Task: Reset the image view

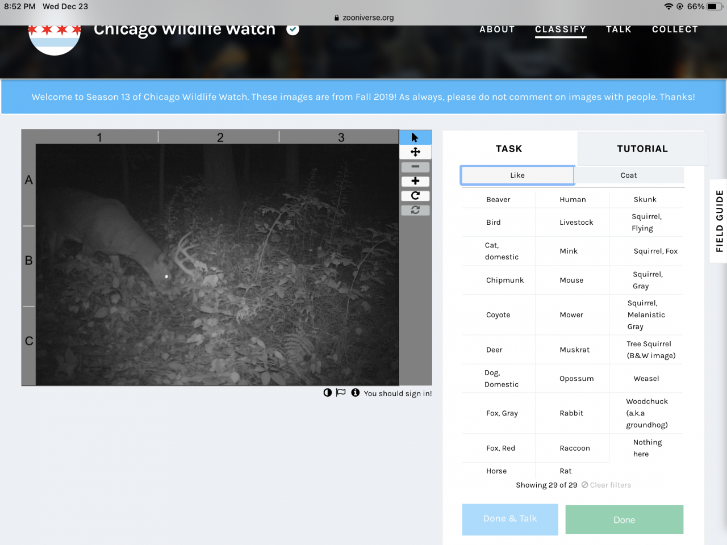Action: click(x=415, y=210)
